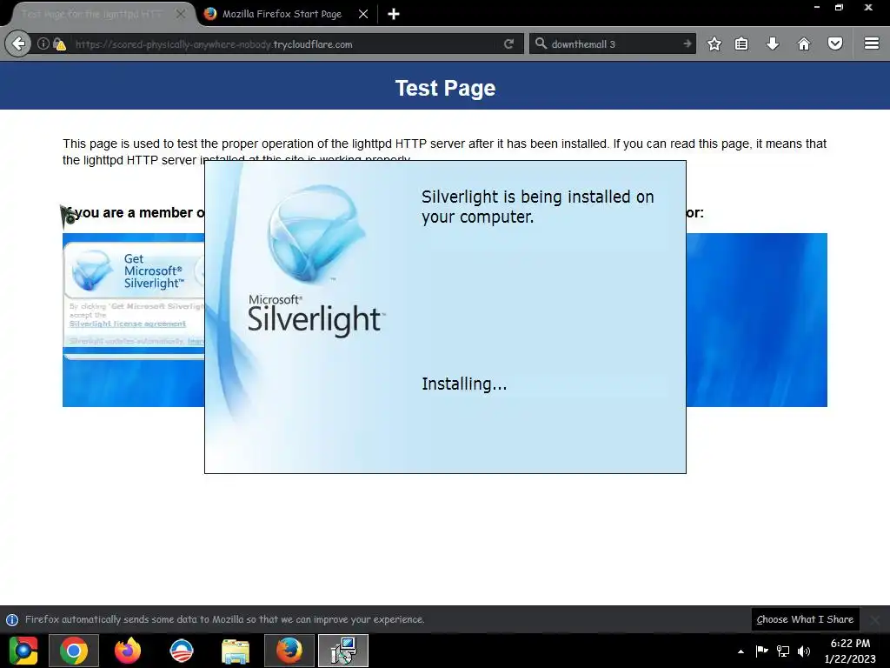Open site information icon in address bar

[x=43, y=43]
